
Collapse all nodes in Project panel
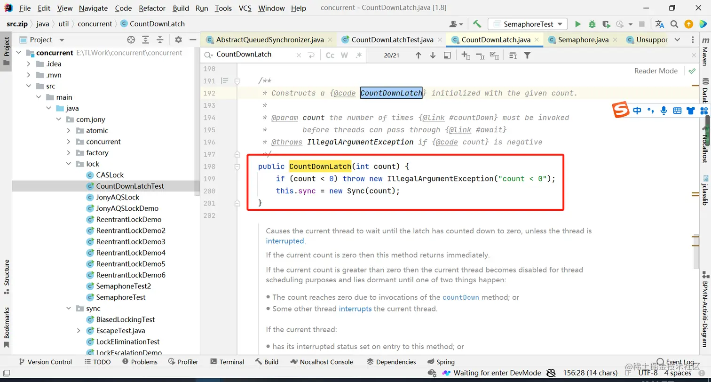point(160,40)
